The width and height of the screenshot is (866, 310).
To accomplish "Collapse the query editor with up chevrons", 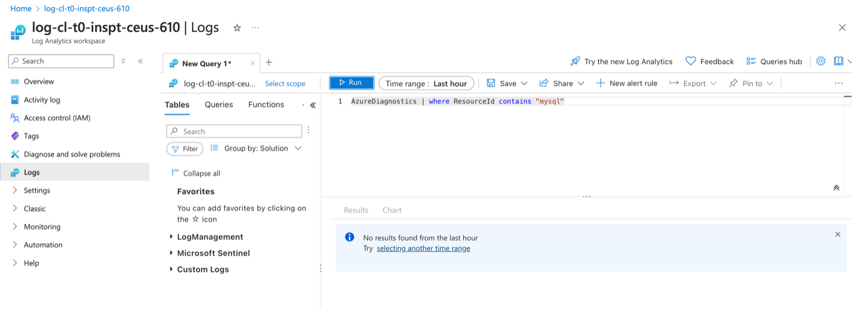I will tap(836, 188).
